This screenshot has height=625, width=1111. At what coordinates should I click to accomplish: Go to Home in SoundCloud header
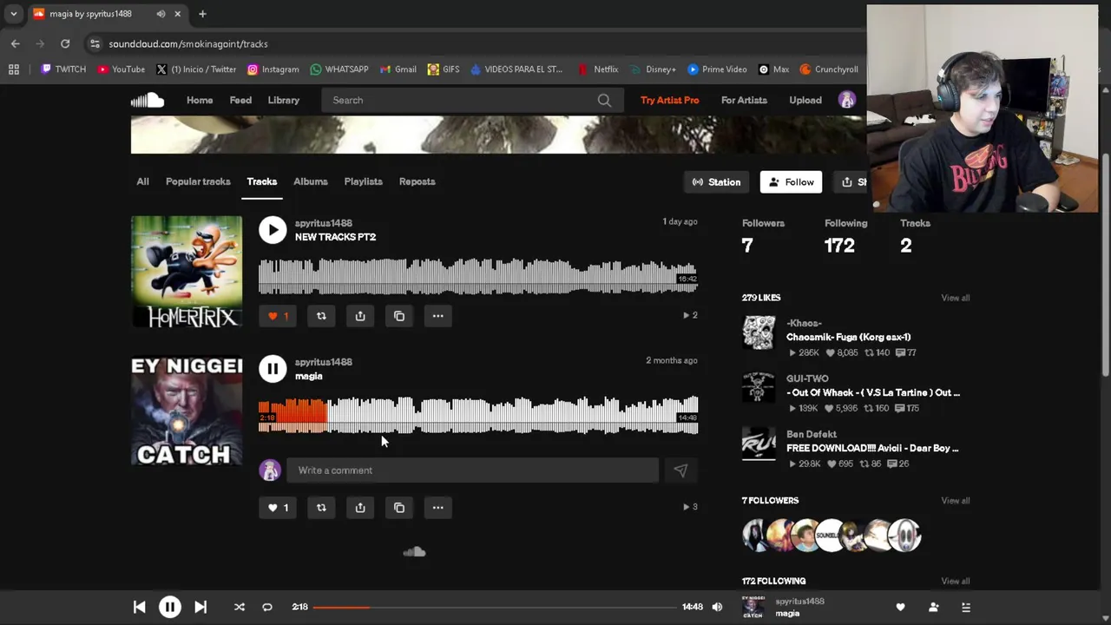click(x=200, y=100)
